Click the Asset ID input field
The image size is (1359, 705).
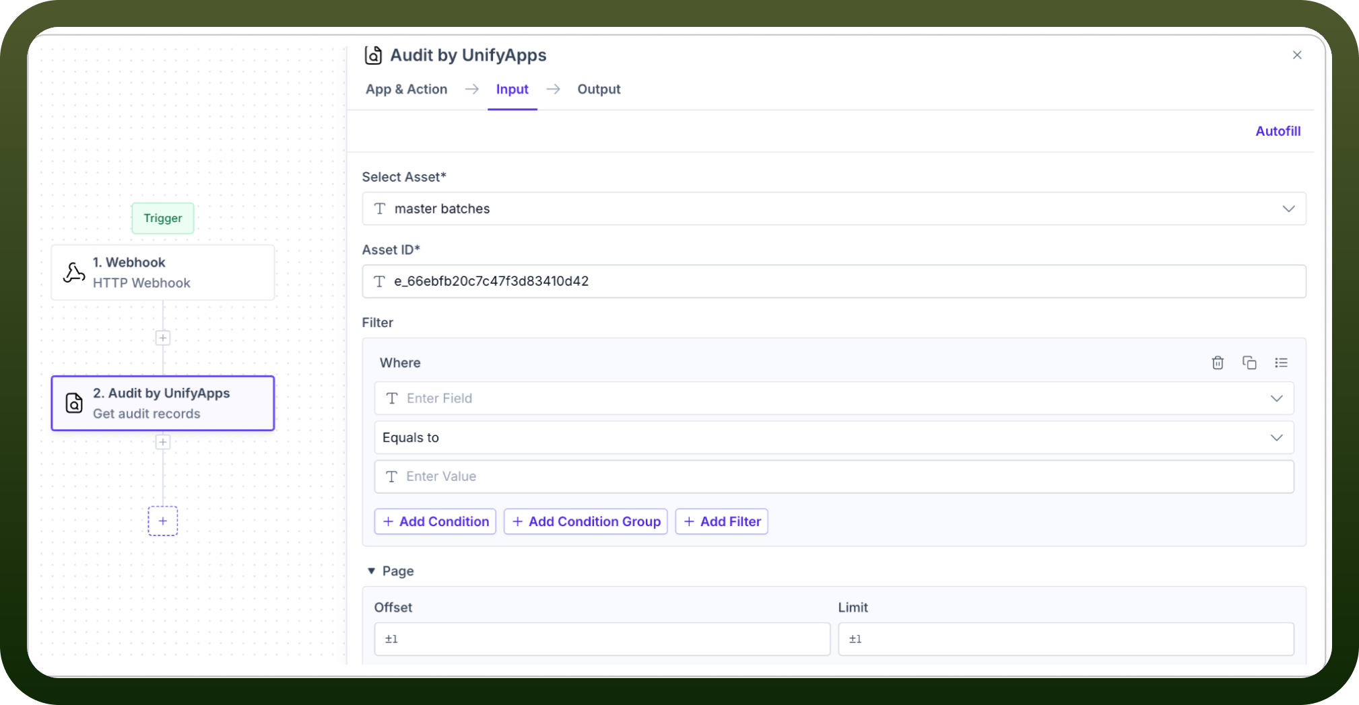tap(834, 281)
